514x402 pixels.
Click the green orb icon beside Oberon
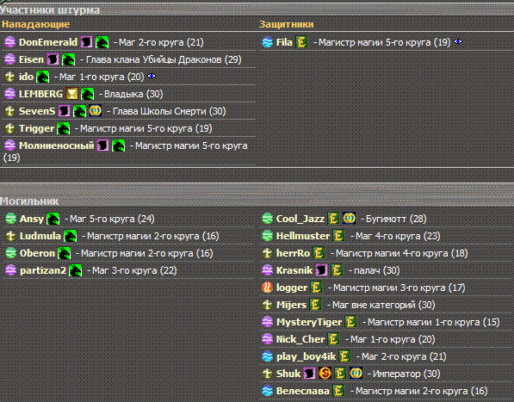[x=11, y=253]
